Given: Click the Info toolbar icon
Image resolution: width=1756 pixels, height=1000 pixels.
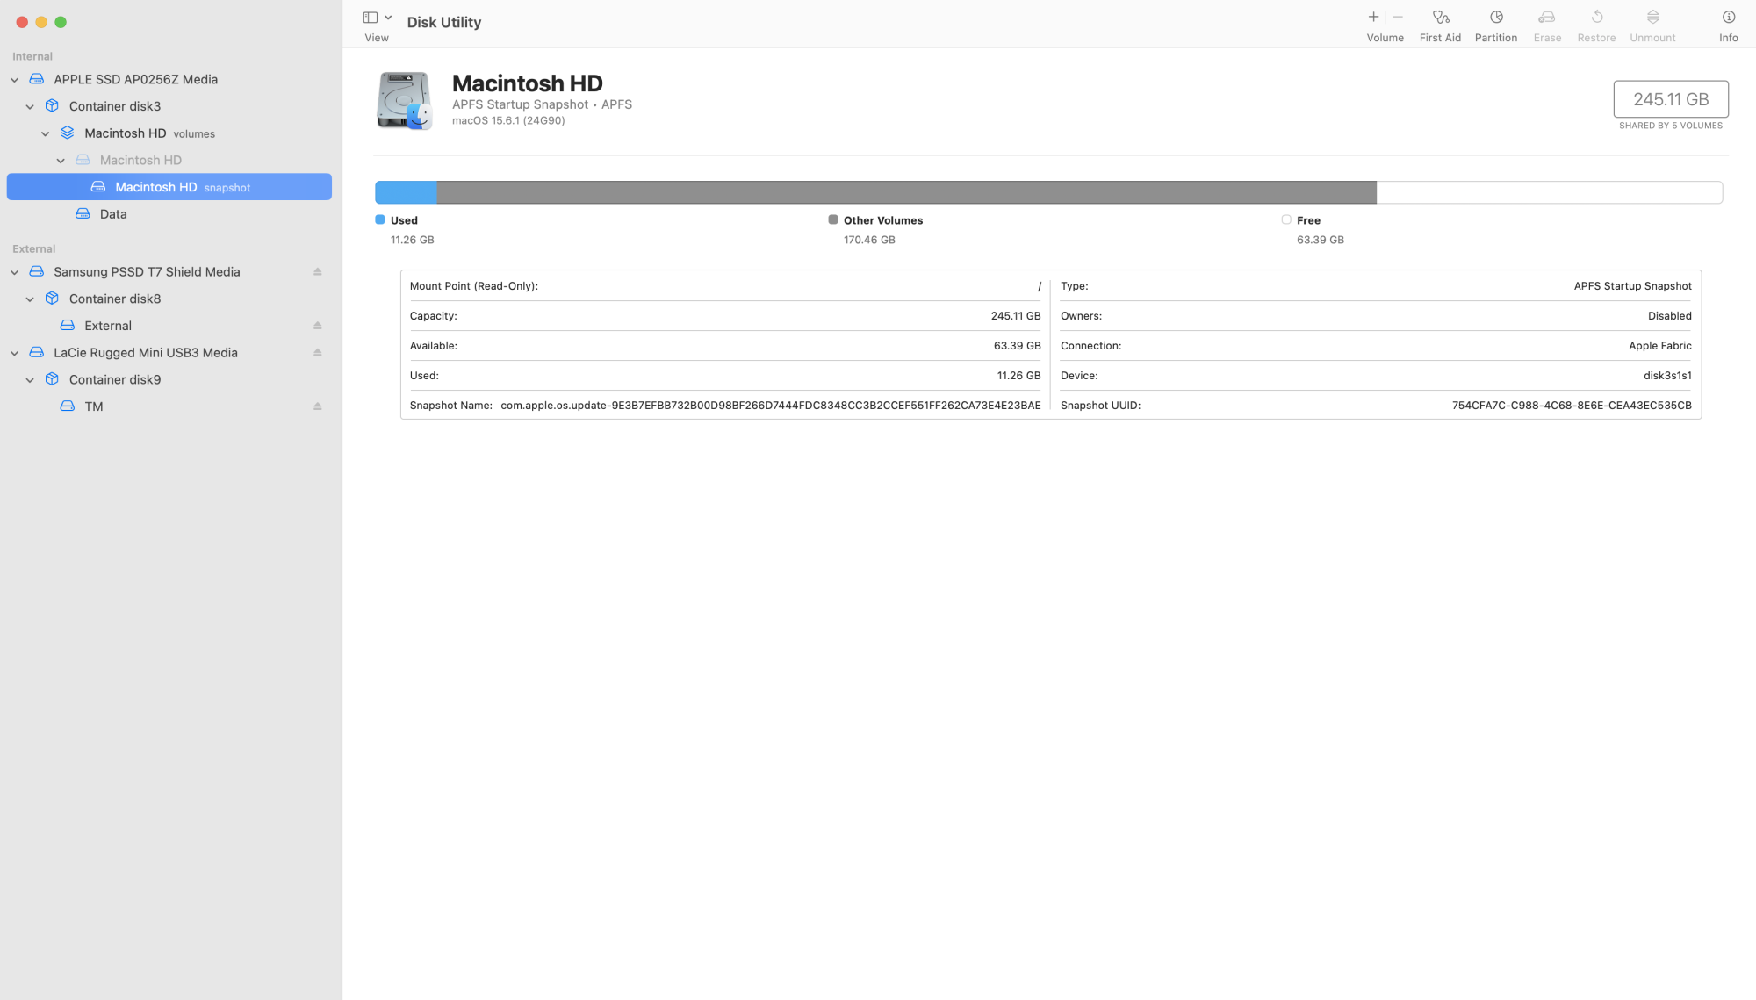Looking at the screenshot, I should tap(1728, 18).
